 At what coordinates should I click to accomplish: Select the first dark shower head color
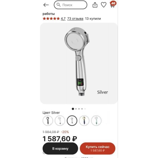pos(48,121)
